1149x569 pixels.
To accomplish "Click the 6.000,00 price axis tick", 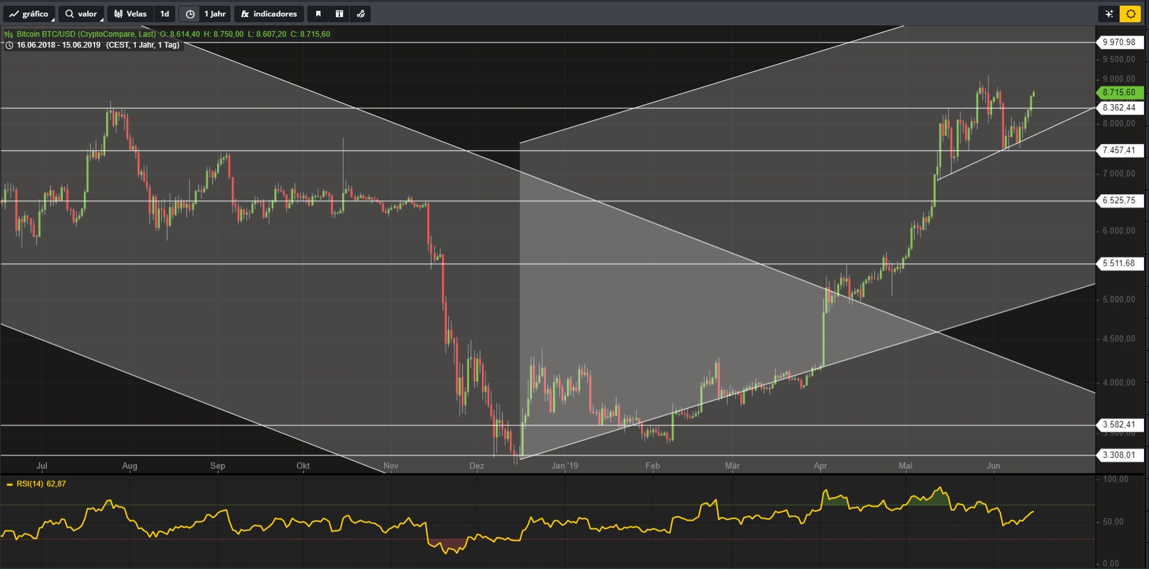I will pos(1119,231).
